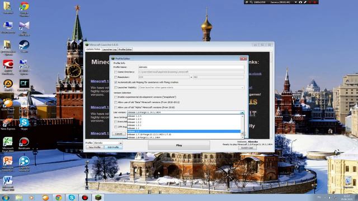Toggle the Game Directory checkbox

click(x=116, y=72)
